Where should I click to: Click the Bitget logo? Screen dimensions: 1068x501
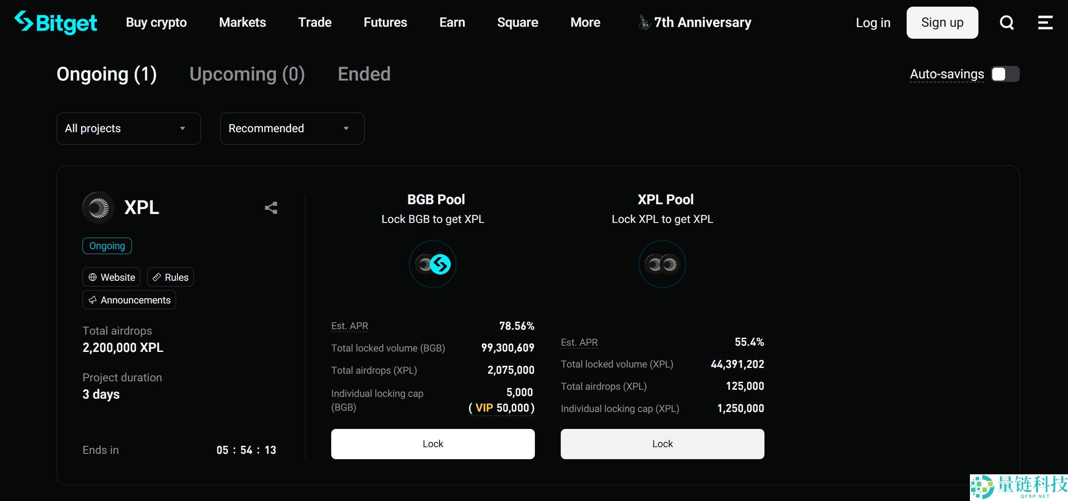point(55,22)
